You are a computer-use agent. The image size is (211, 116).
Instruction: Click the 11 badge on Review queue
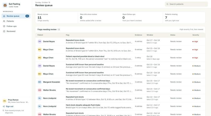tap(27, 16)
